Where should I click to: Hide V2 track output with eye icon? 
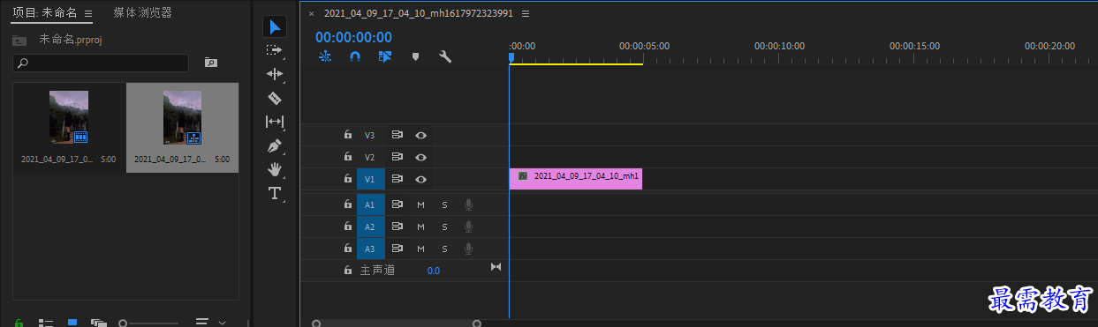point(421,157)
